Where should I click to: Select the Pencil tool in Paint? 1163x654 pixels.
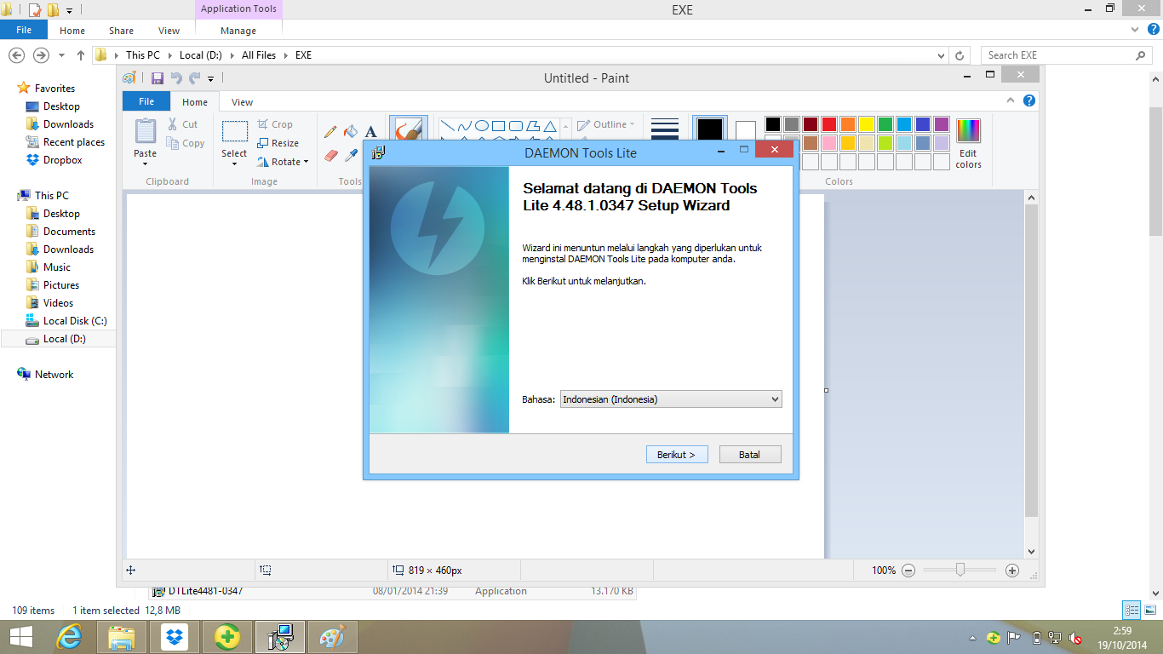(x=330, y=132)
